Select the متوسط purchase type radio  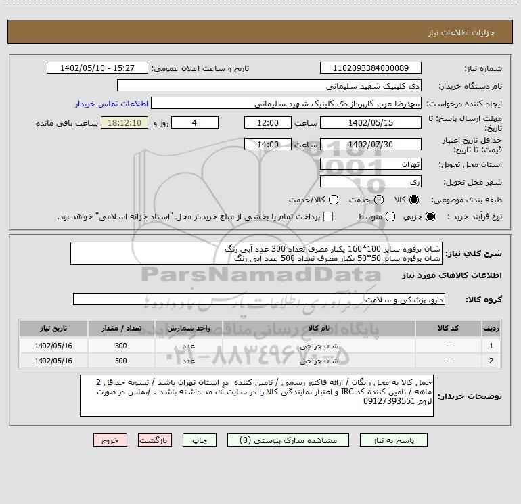pyautogui.click(x=390, y=216)
